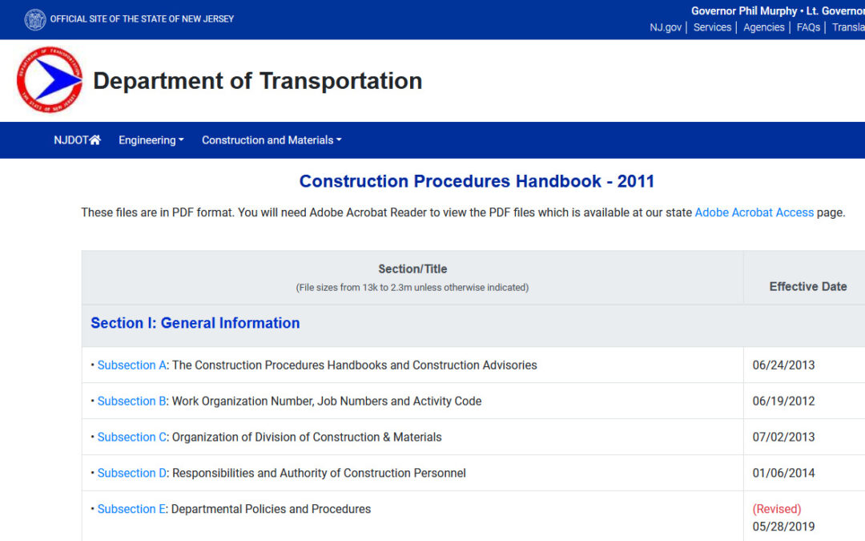This screenshot has width=865, height=541.
Task: Open the Agencies menu link
Action: click(763, 27)
